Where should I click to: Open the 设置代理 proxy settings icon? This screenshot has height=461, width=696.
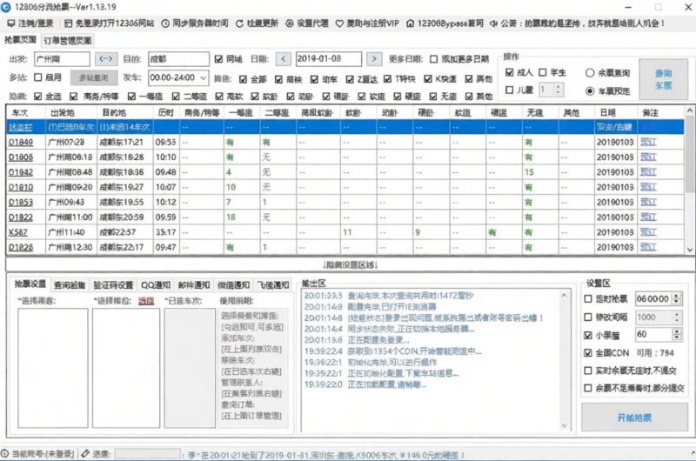click(x=290, y=23)
